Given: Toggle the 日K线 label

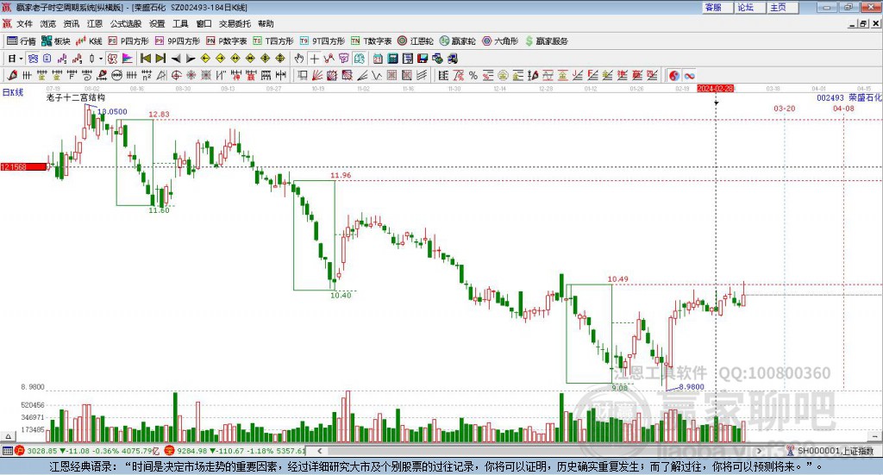Looking at the screenshot, I should [13, 92].
